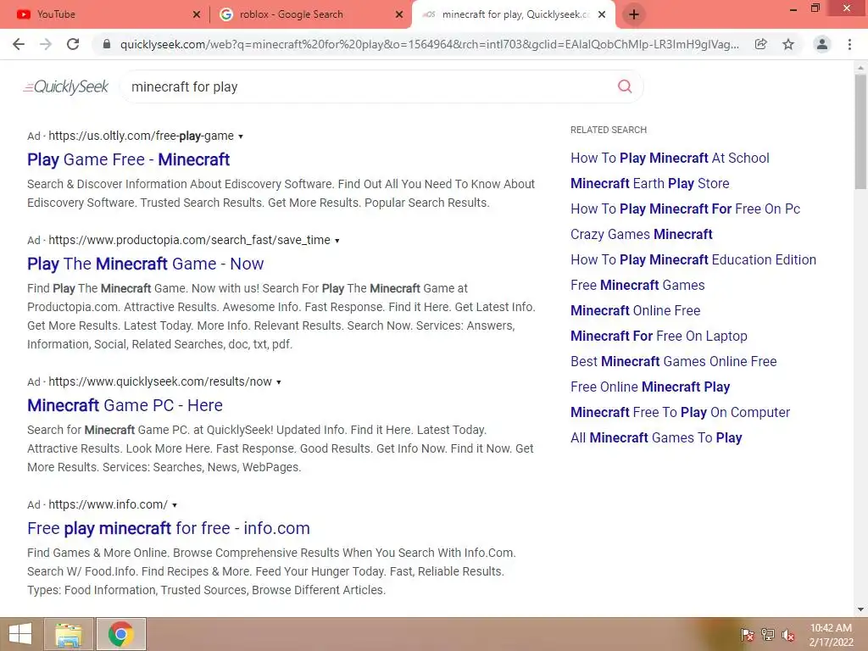Open Action Center flag tray icon
The width and height of the screenshot is (868, 651).
[747, 635]
